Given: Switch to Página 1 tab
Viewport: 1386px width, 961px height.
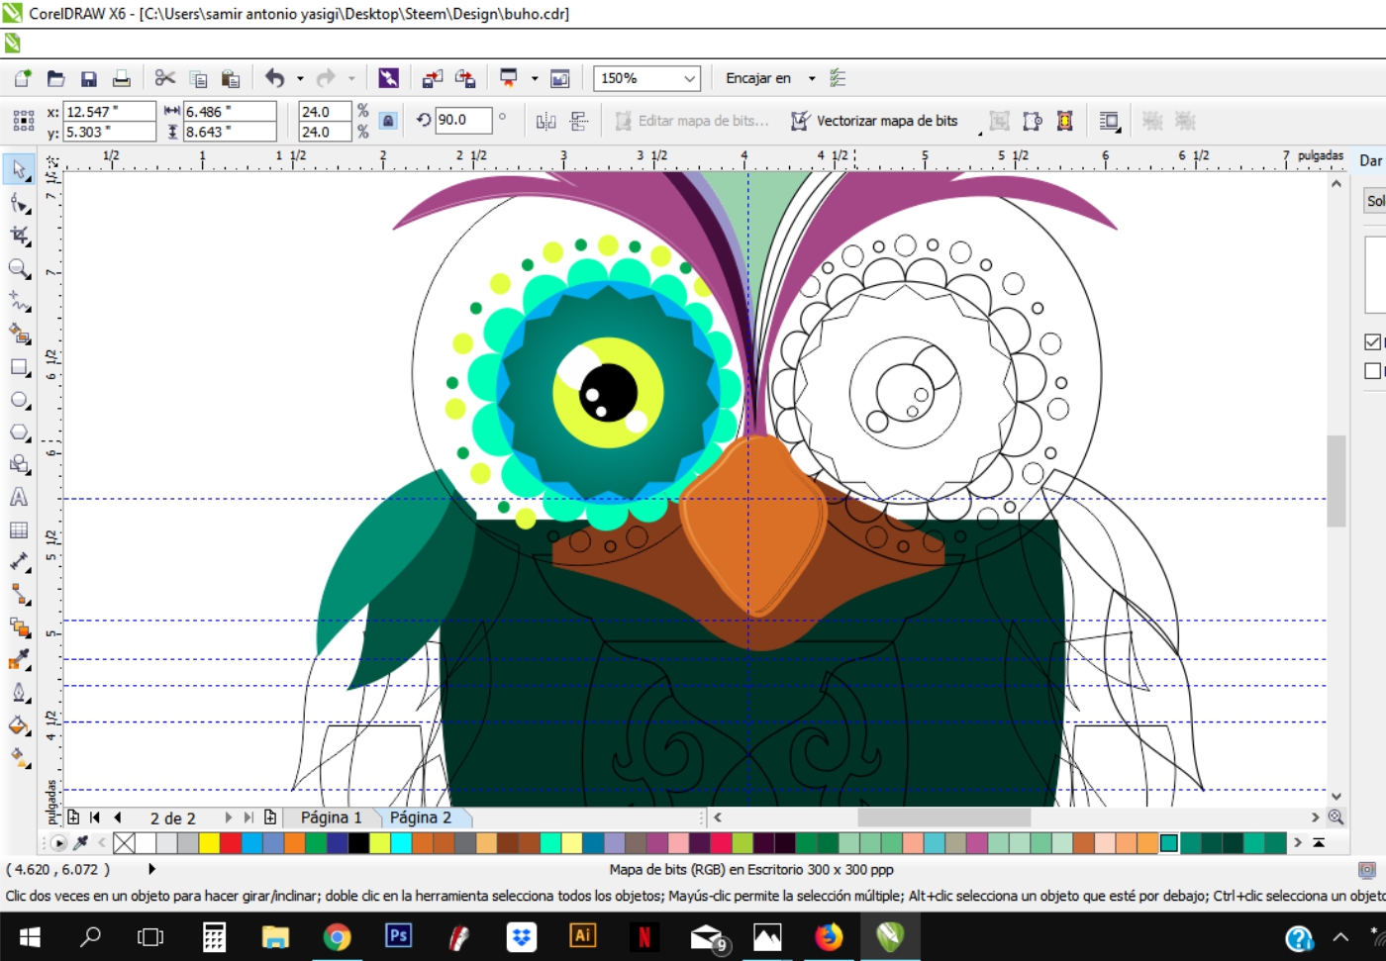Looking at the screenshot, I should [331, 817].
